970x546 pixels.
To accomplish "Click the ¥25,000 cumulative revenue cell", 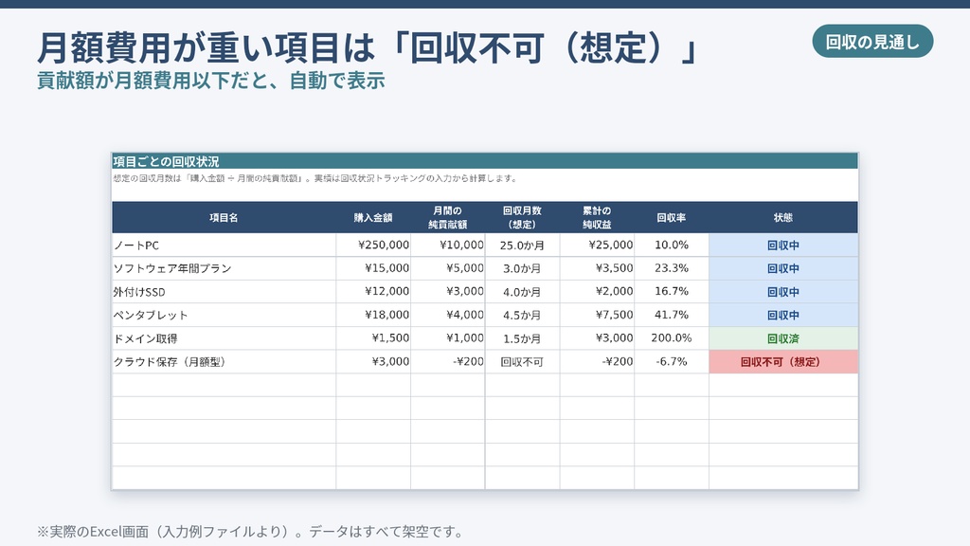I will (597, 246).
